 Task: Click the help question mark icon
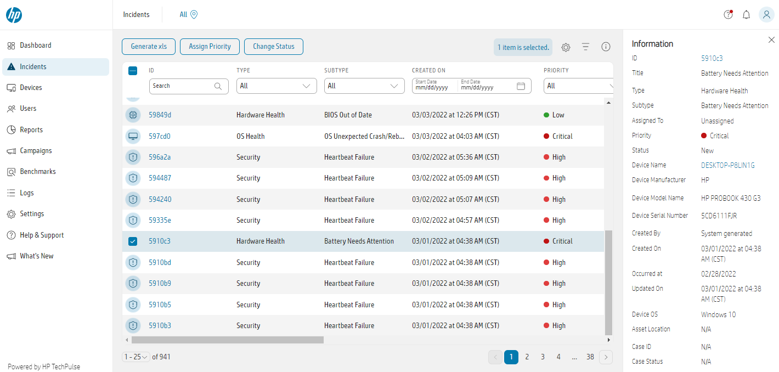pos(727,15)
